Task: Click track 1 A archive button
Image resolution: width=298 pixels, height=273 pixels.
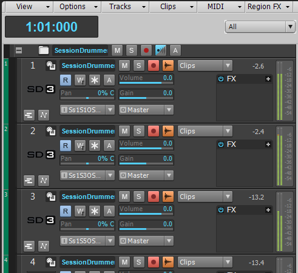Action: [x=109, y=80]
